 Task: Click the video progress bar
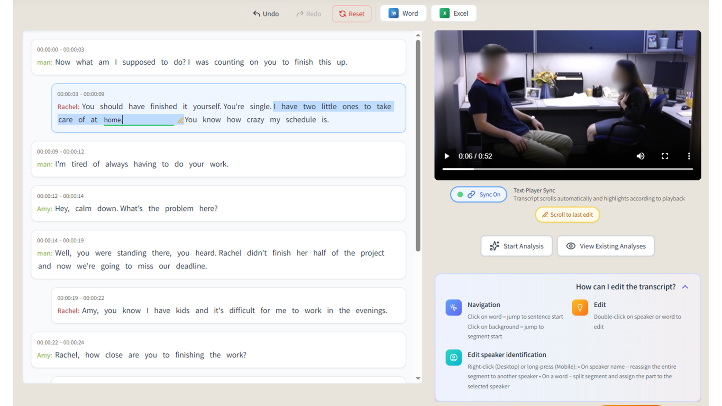click(x=568, y=169)
